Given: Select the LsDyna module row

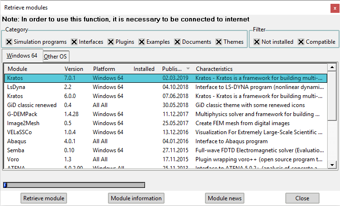Looking at the screenshot, I should click(x=165, y=87).
